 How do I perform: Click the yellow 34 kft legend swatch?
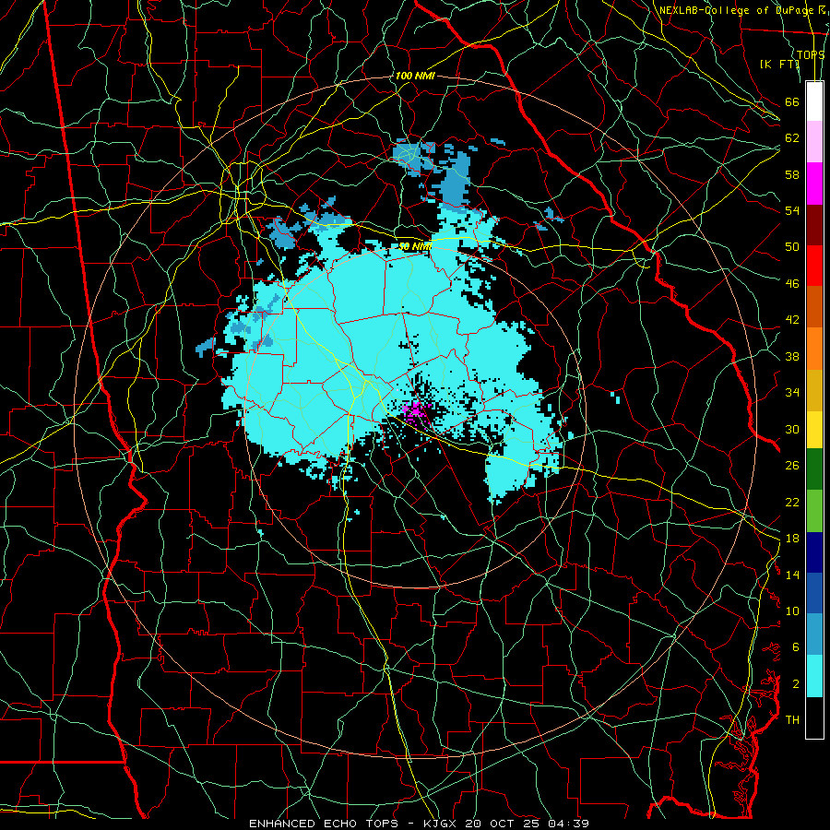pos(814,430)
